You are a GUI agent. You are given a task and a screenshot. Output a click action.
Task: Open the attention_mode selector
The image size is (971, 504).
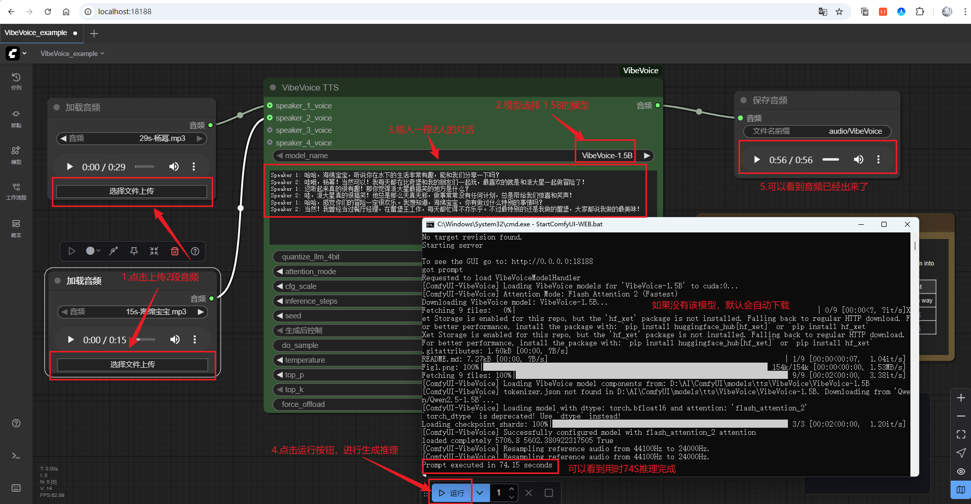click(x=347, y=272)
